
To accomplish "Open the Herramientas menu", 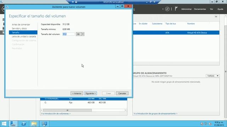I will click(200, 9).
